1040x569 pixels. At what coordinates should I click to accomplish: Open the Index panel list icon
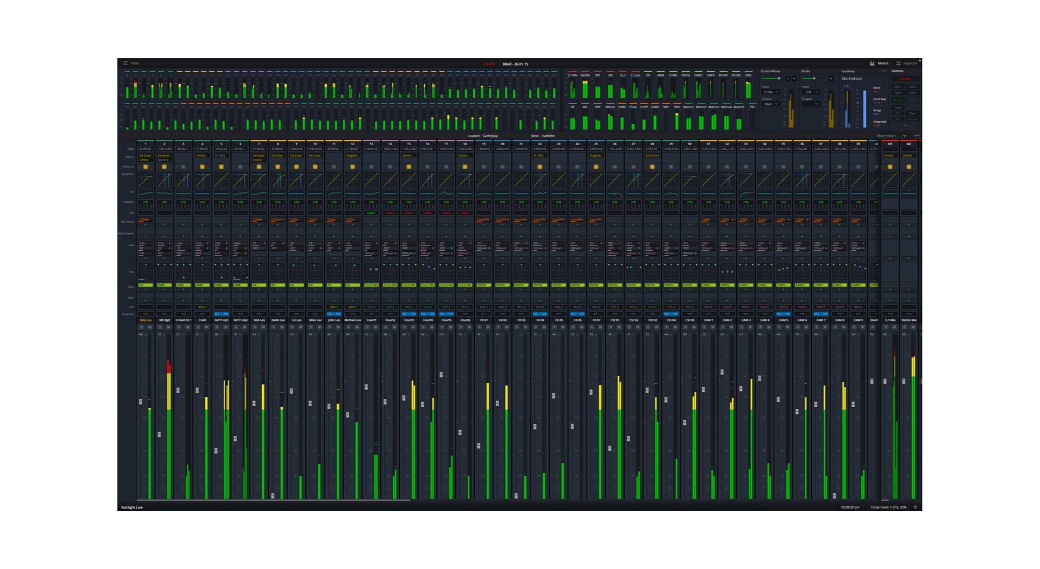pyautogui.click(x=125, y=63)
